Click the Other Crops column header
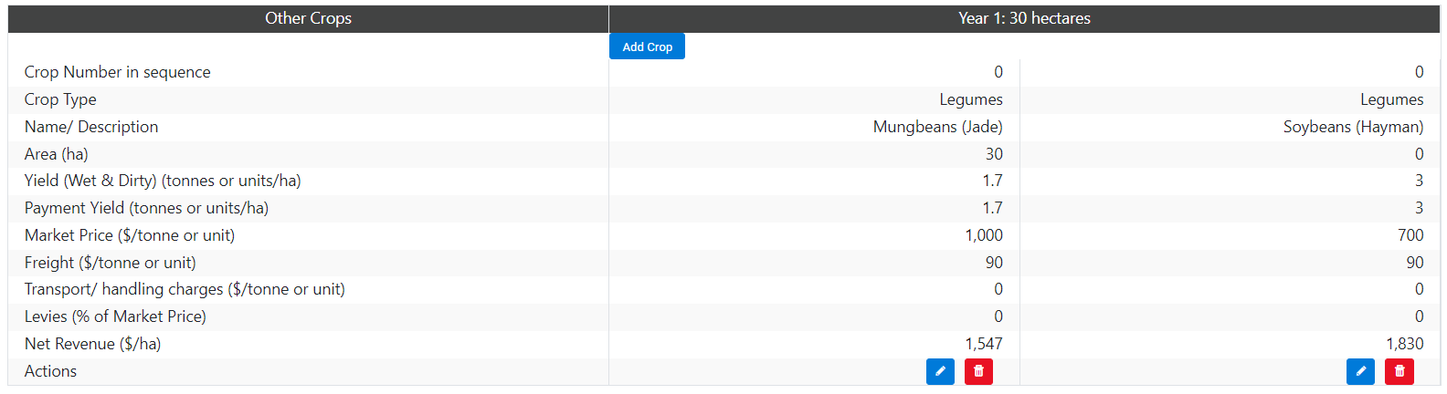This screenshot has width=1447, height=394. (x=308, y=18)
